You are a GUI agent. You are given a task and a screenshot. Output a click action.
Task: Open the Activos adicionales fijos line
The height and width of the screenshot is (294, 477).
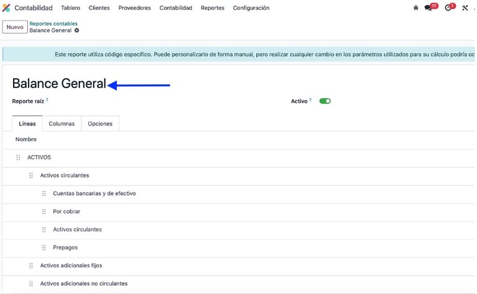pyautogui.click(x=71, y=265)
